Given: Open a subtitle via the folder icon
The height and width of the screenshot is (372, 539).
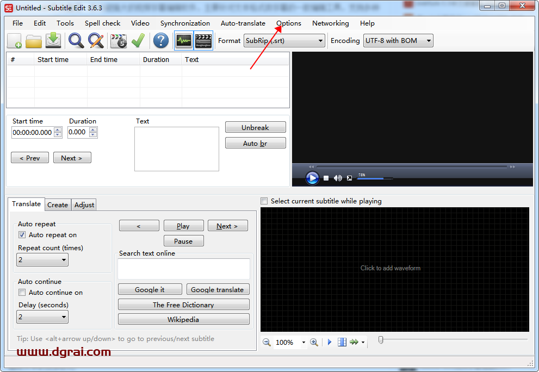Looking at the screenshot, I should click(34, 41).
